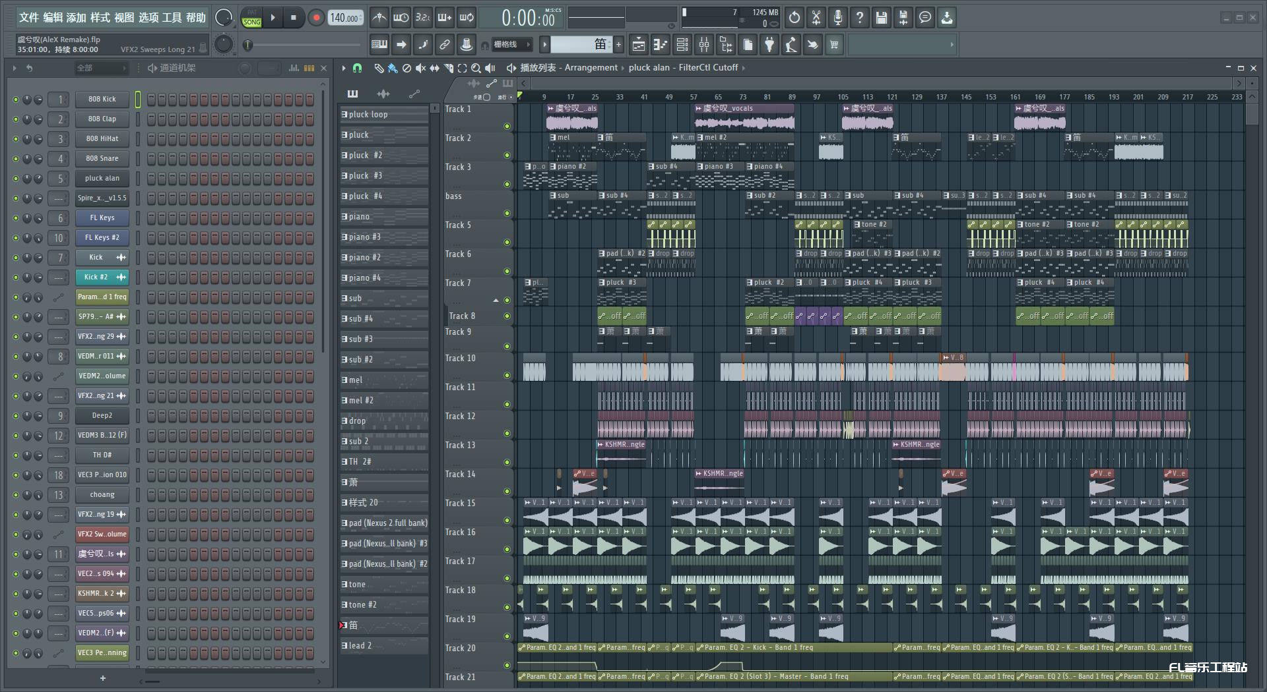Select the playlist zoom magnifier tool
This screenshot has width=1267, height=692.
click(476, 68)
